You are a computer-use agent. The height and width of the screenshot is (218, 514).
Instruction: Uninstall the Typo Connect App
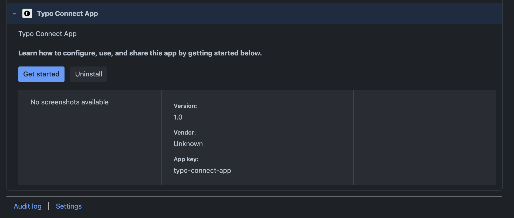(x=89, y=74)
